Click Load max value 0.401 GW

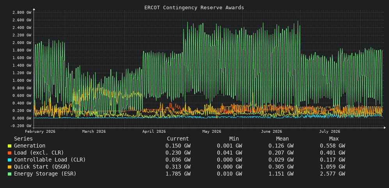point(332,153)
